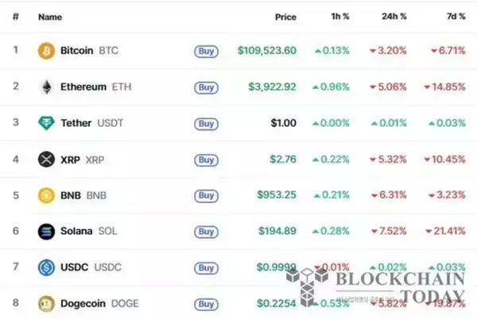Click the Tether coin icon
The height and width of the screenshot is (319, 477).
tap(47, 124)
